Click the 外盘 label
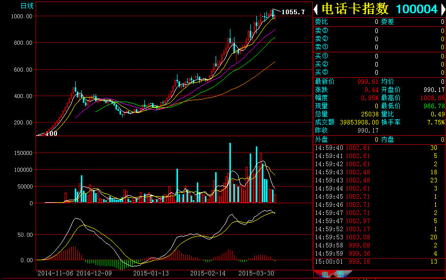The image size is (446, 280). coord(321,140)
